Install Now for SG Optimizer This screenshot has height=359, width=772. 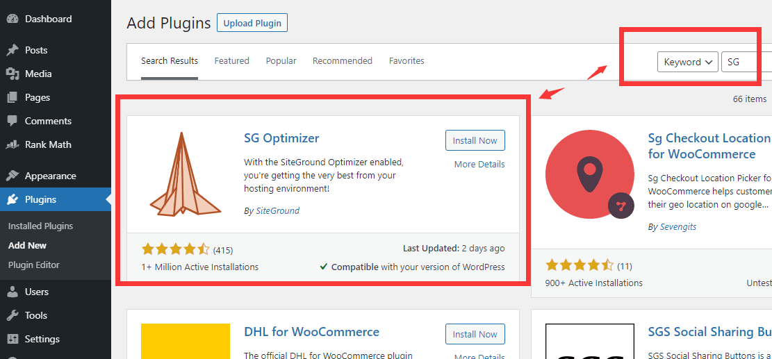[475, 141]
